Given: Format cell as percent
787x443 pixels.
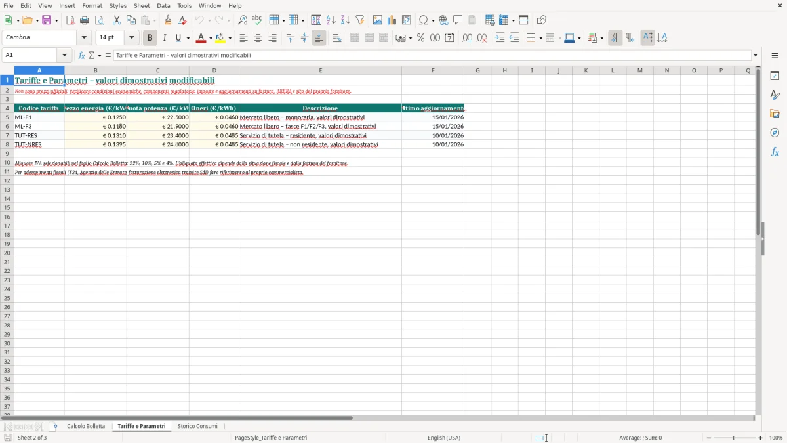Looking at the screenshot, I should coord(420,38).
